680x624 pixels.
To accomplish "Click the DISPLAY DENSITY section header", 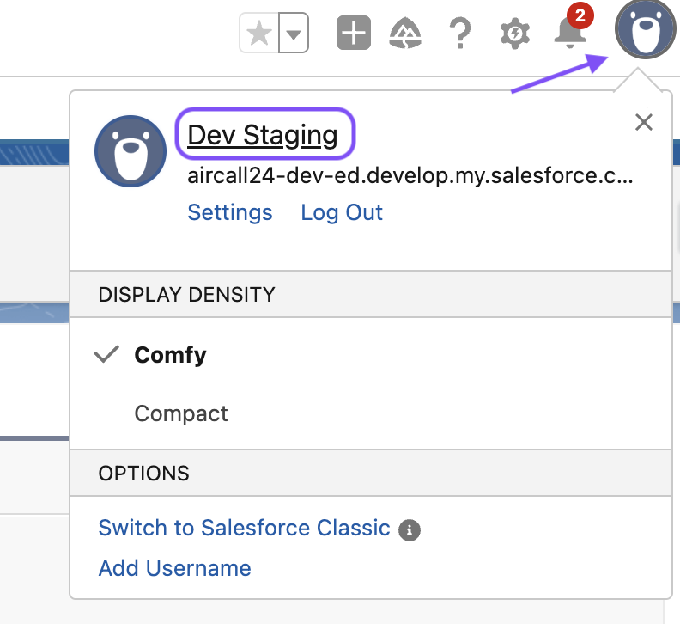I will click(371, 295).
